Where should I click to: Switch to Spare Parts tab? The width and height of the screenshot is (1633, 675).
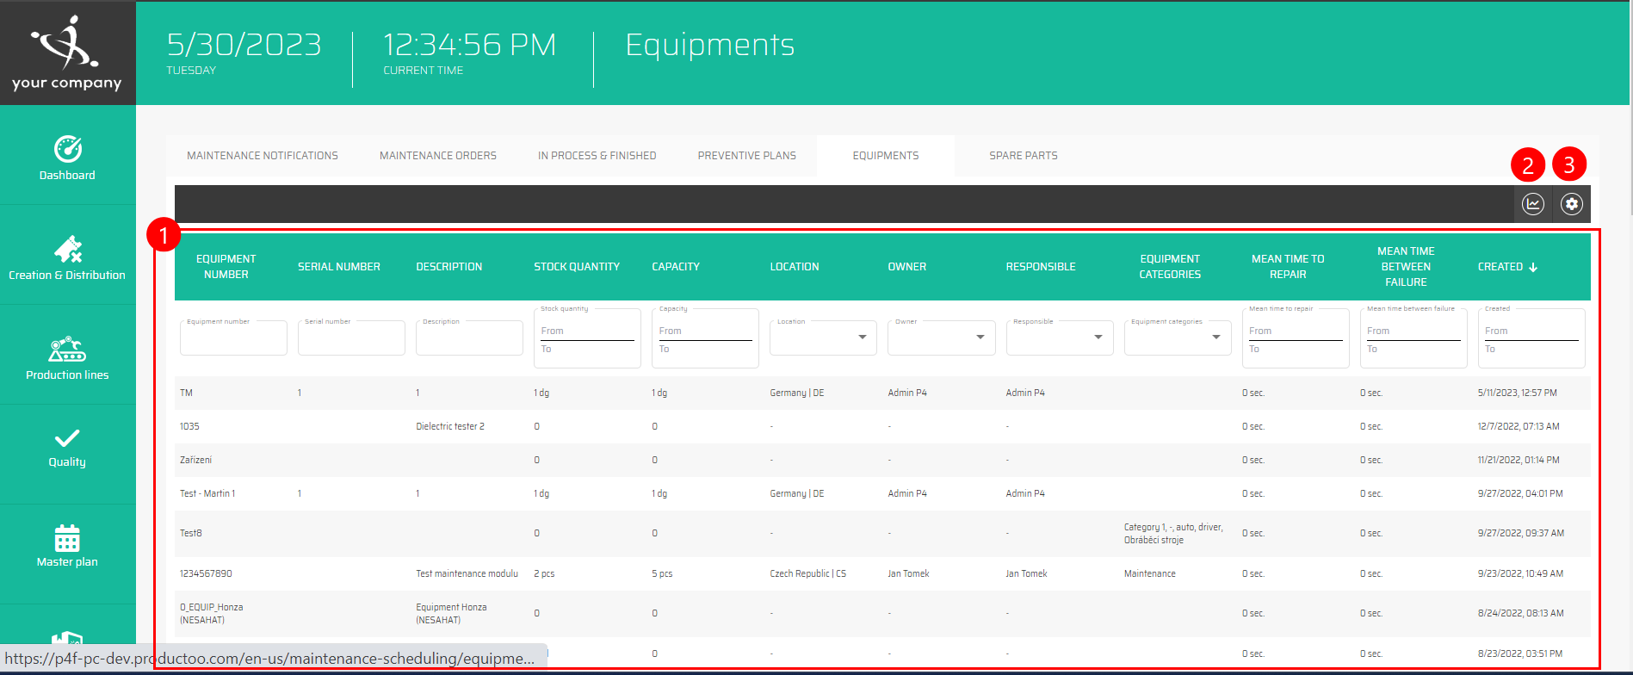pyautogui.click(x=1023, y=156)
